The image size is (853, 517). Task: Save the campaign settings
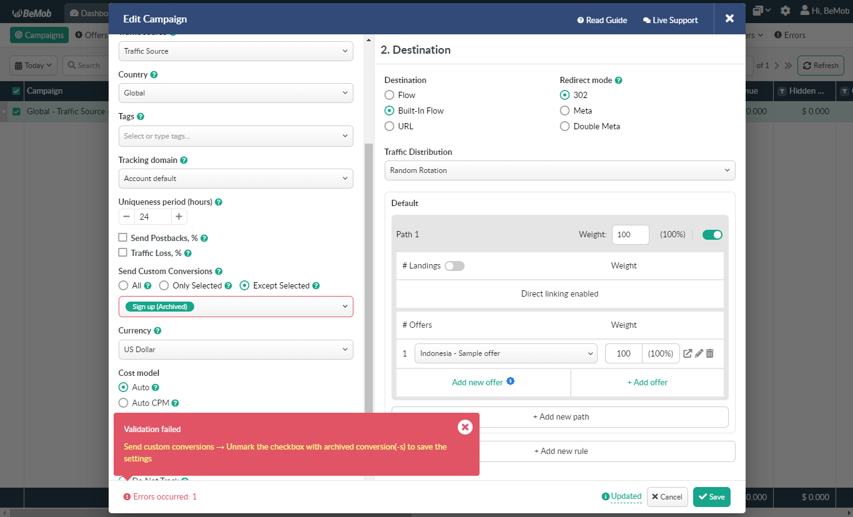(711, 497)
